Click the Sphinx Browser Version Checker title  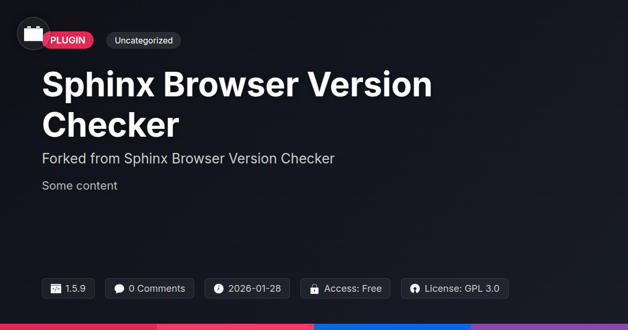(x=237, y=105)
